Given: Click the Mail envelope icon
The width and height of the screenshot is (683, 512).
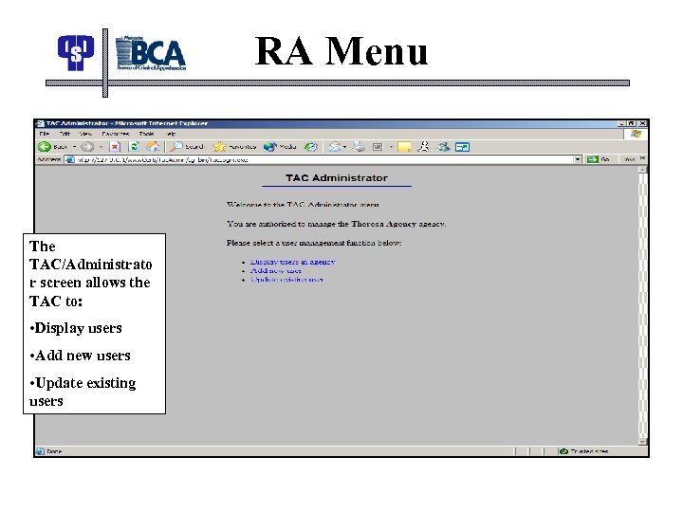Looking at the screenshot, I should click(x=335, y=147).
